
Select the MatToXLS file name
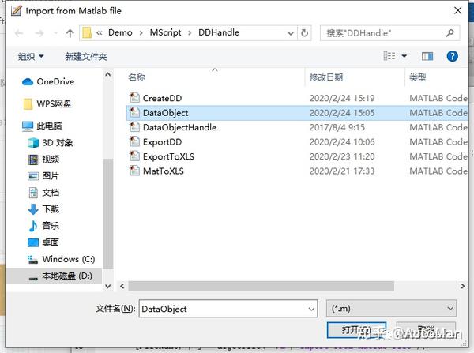click(164, 171)
